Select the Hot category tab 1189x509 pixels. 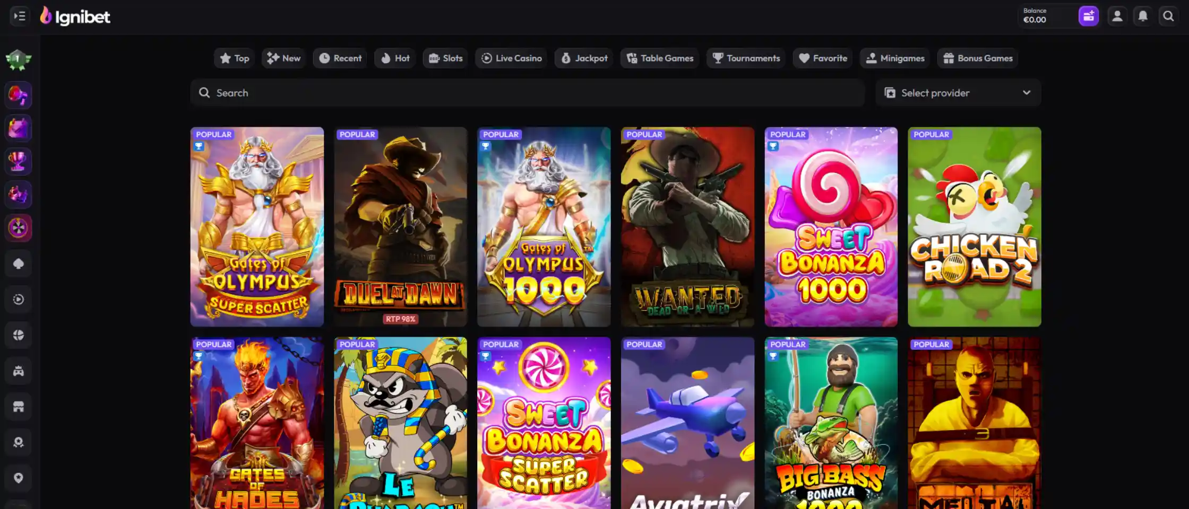[x=395, y=58]
